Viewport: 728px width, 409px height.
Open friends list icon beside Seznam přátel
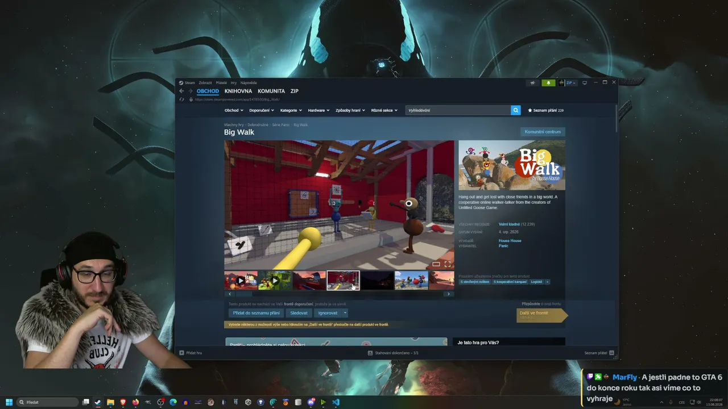point(611,353)
